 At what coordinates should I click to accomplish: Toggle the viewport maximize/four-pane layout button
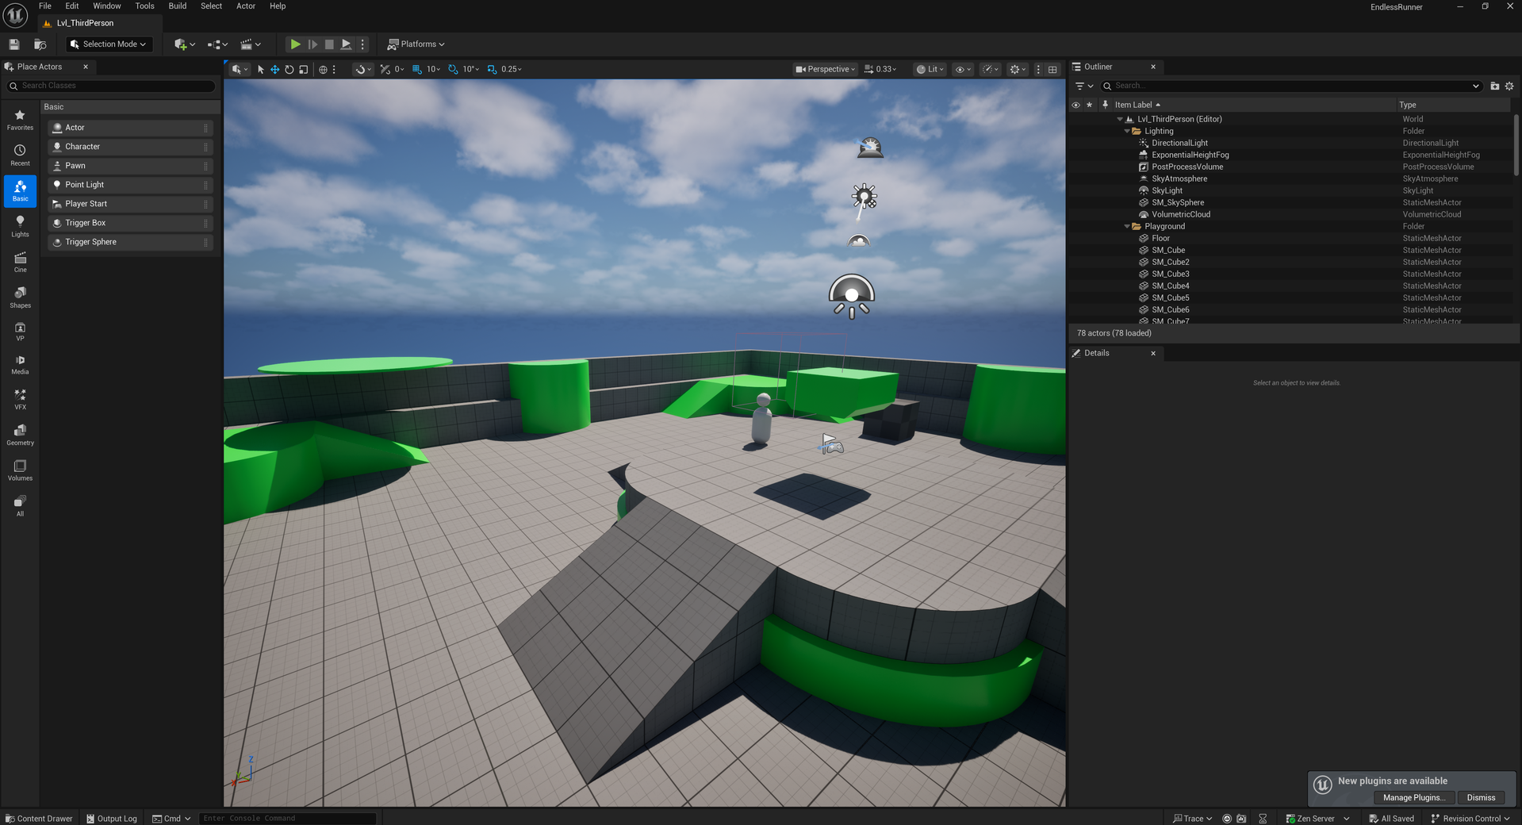point(1052,69)
